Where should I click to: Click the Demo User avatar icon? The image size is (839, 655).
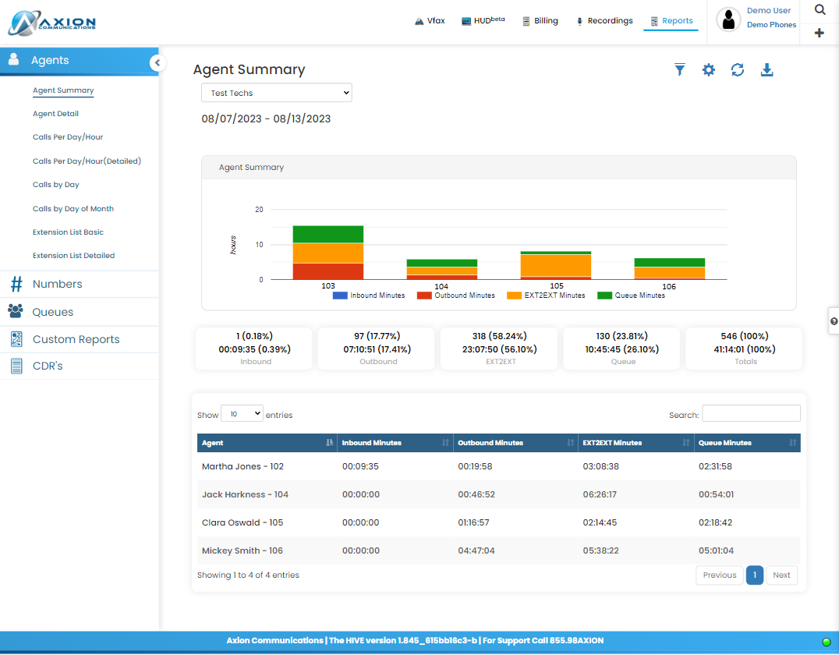[x=728, y=19]
